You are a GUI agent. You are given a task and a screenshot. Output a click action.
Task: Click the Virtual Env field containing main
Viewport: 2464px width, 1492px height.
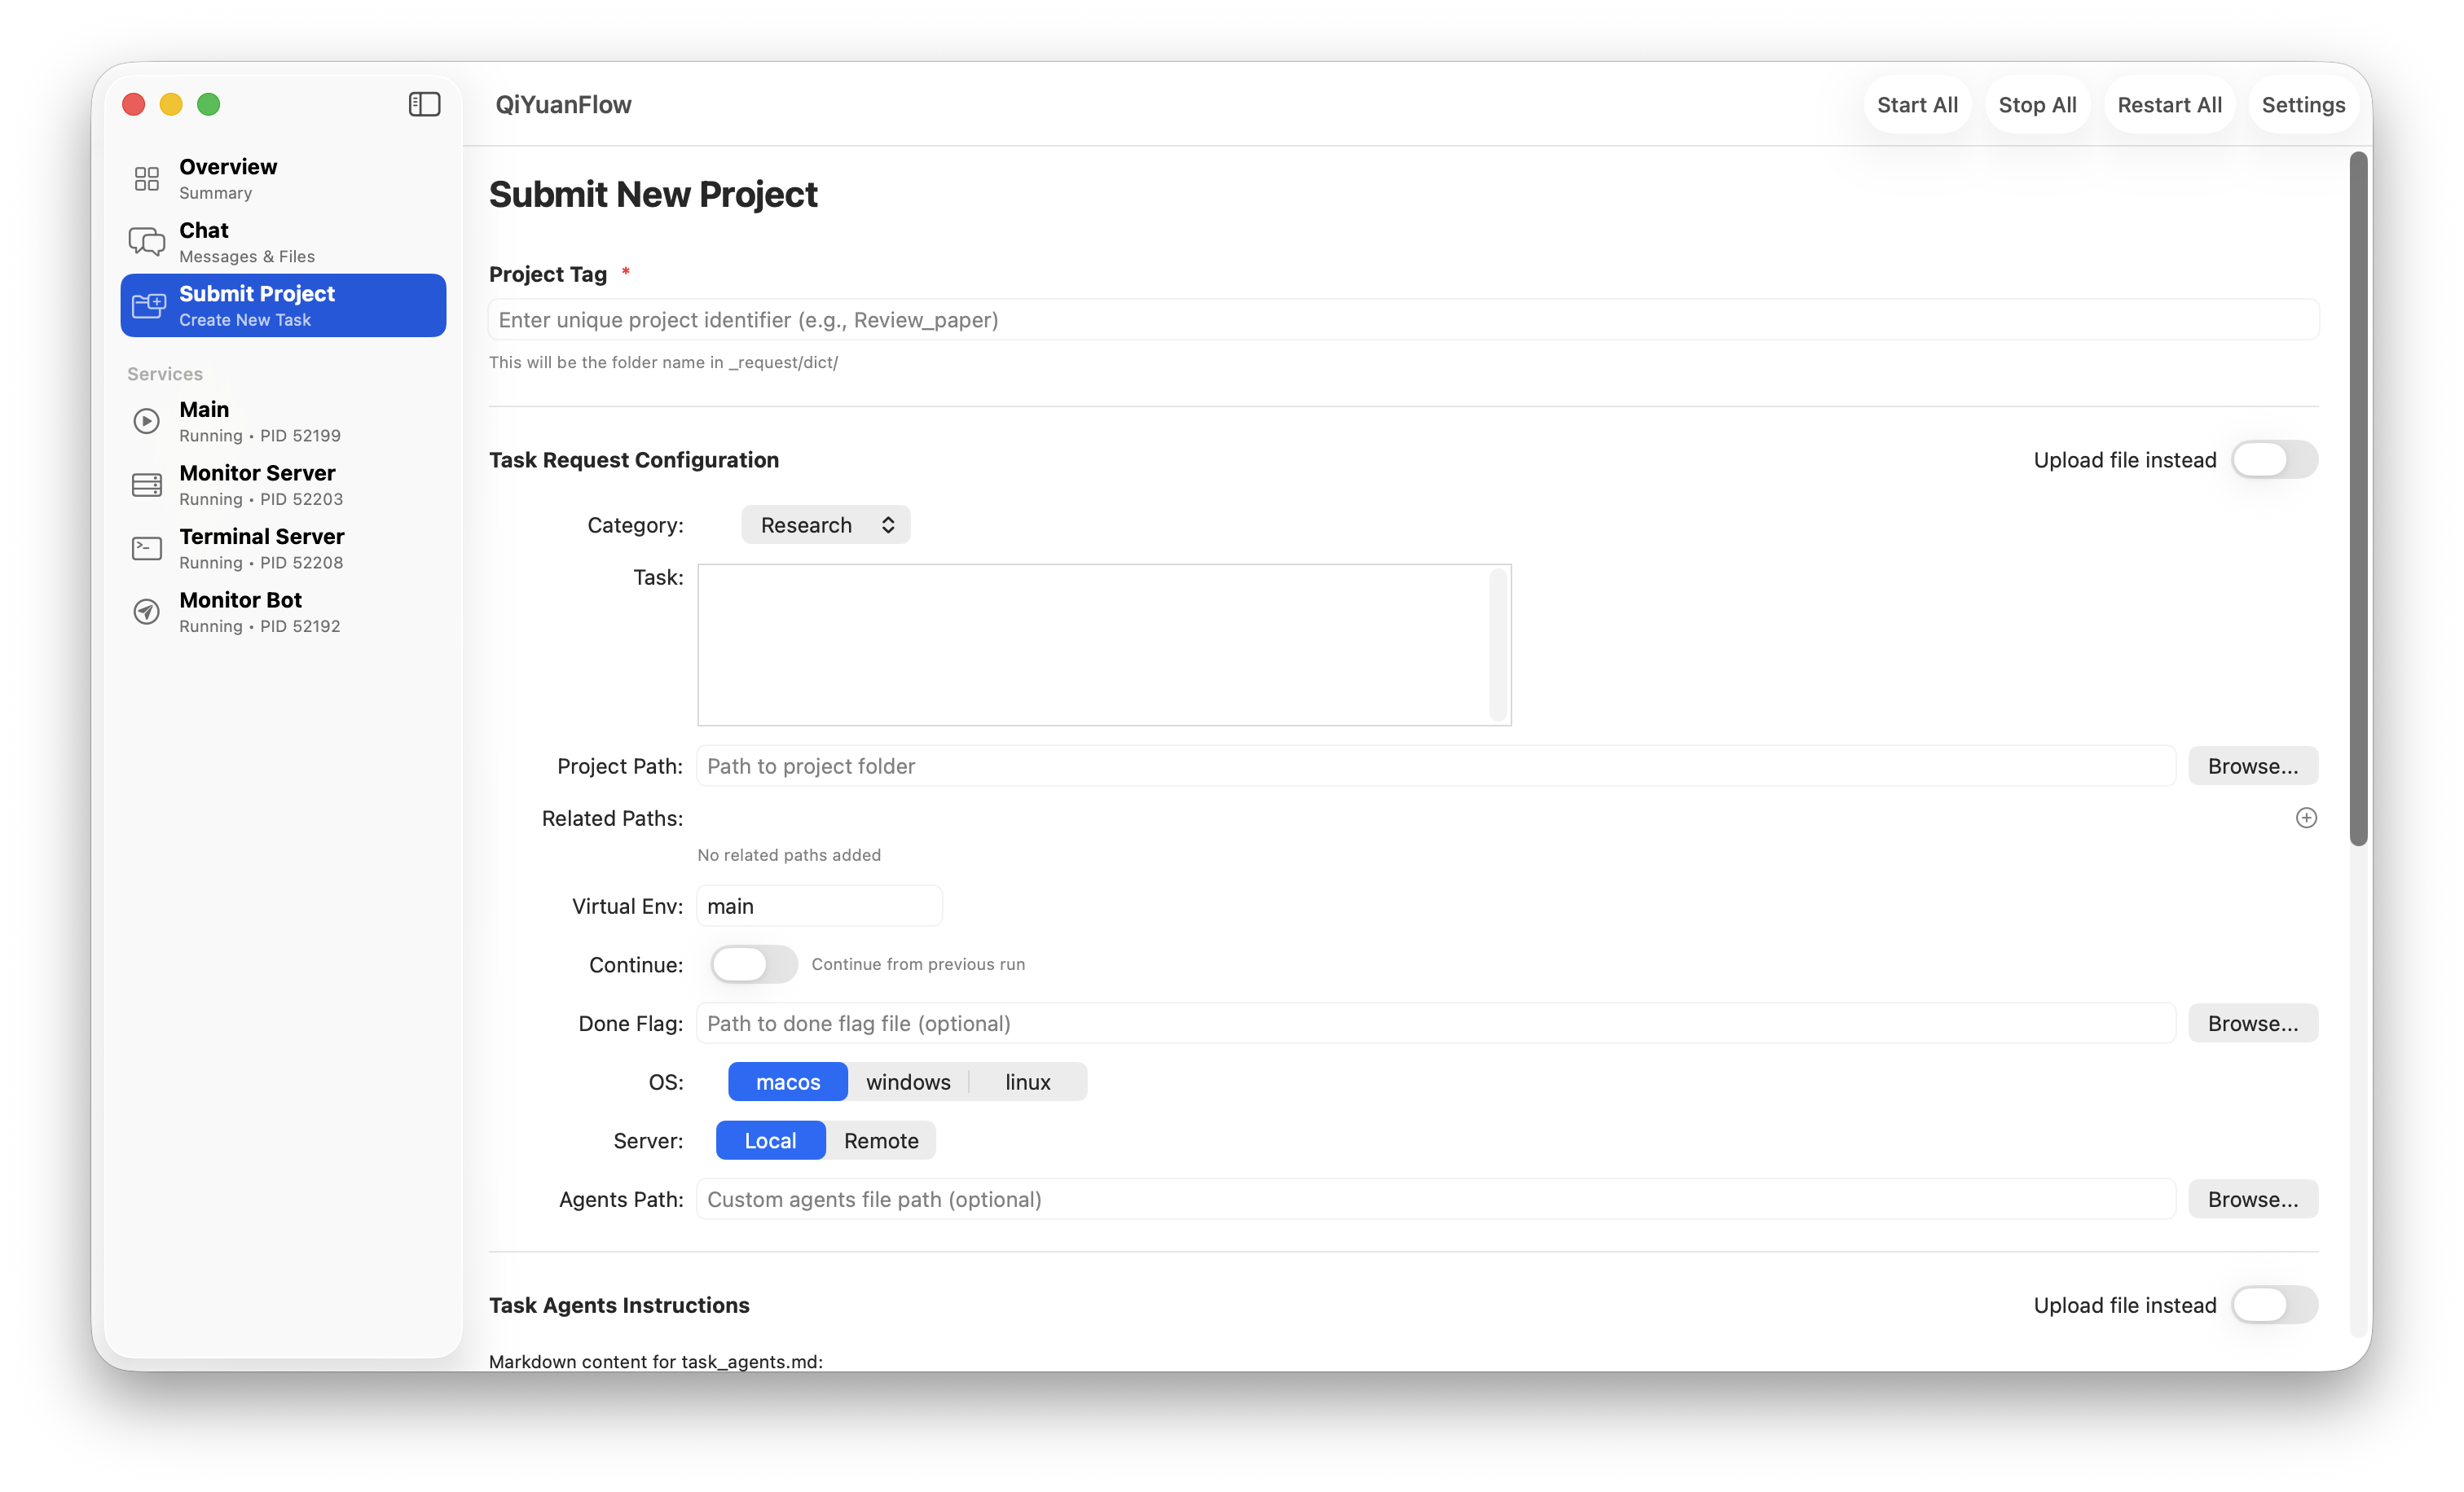(819, 906)
